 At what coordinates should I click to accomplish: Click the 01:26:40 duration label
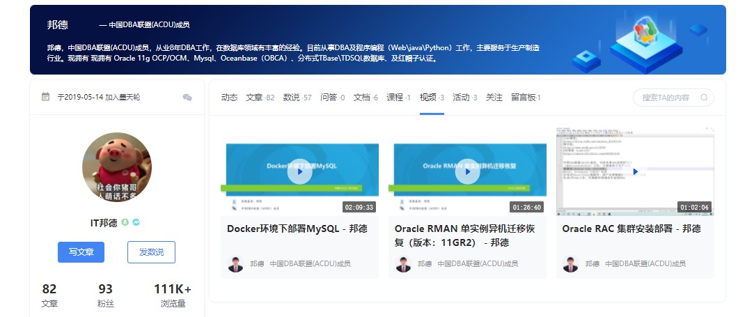[526, 207]
